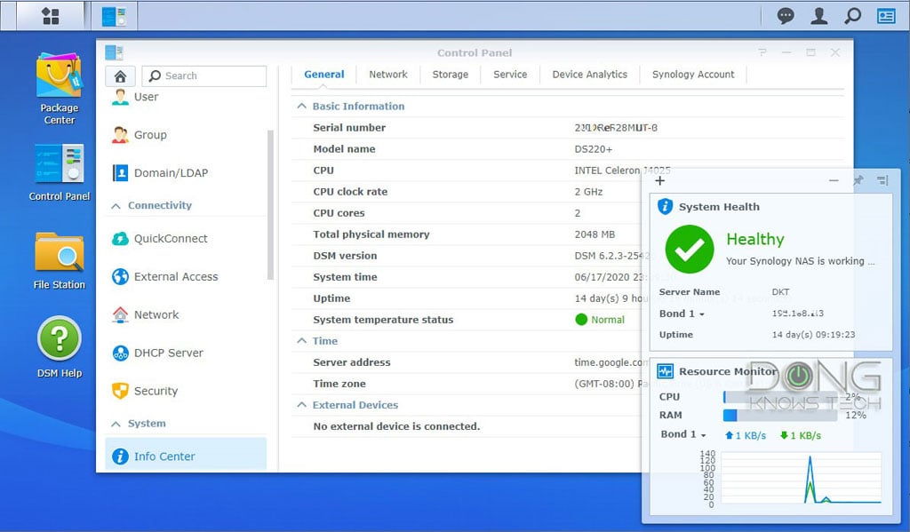Switch to the Storage tab
The width and height of the screenshot is (910, 532).
451,75
